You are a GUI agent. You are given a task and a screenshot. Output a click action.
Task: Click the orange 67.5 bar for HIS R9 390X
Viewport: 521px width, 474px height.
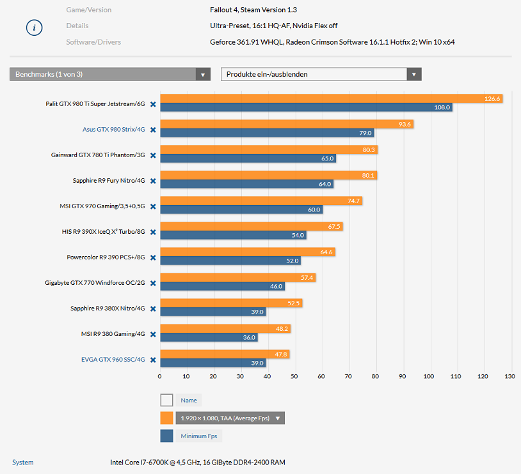pos(252,226)
